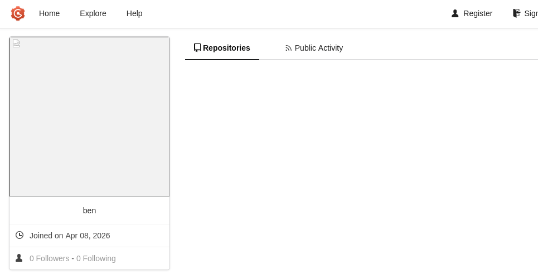Click the person icon beside Followers

pyautogui.click(x=19, y=258)
